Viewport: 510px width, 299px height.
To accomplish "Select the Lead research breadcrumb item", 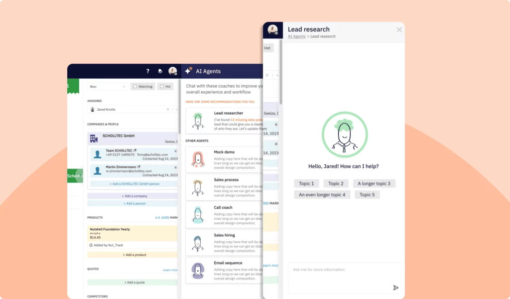I will [x=323, y=36].
